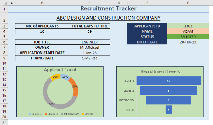Select the APPLICATION START DATE cell
This screenshot has height=125, width=213.
(42, 53)
